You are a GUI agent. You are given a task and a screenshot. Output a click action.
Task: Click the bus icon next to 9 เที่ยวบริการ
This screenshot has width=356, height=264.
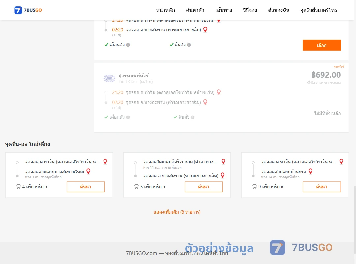[254, 187]
